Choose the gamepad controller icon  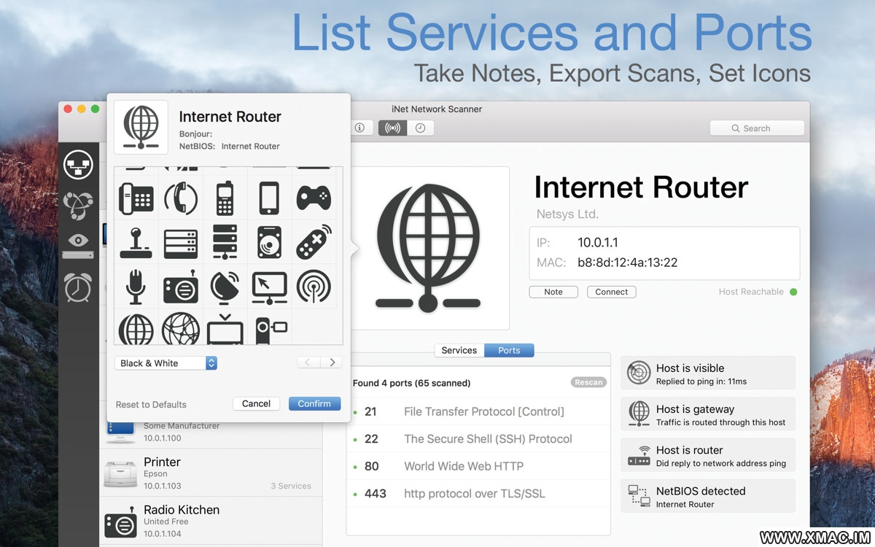[x=314, y=198]
